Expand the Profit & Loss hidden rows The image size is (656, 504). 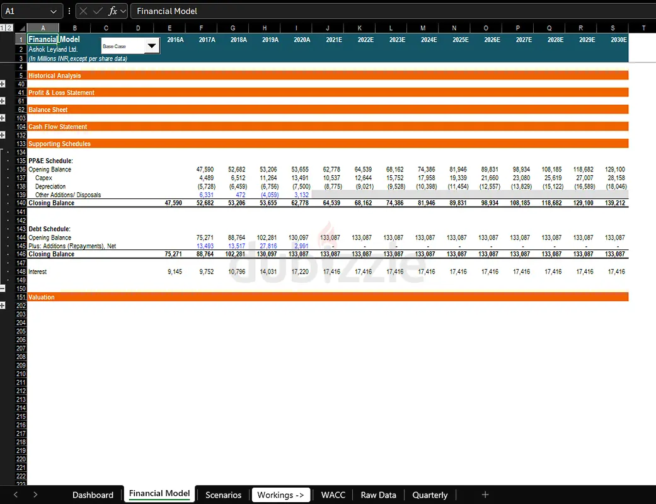(3, 101)
